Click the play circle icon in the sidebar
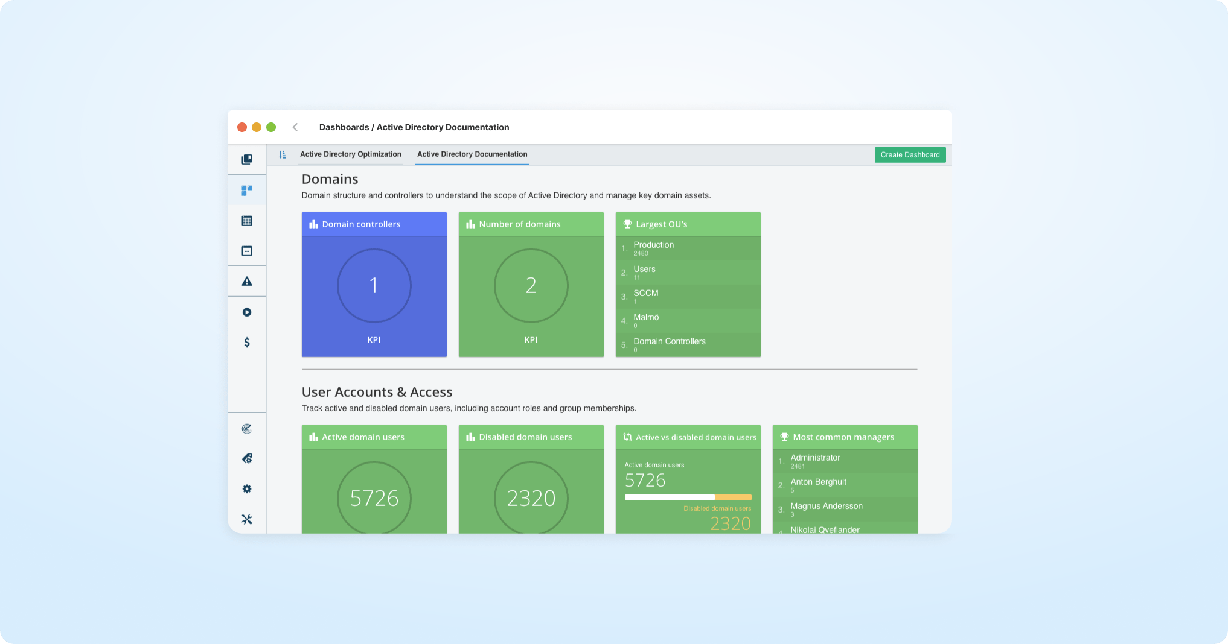 pos(247,312)
